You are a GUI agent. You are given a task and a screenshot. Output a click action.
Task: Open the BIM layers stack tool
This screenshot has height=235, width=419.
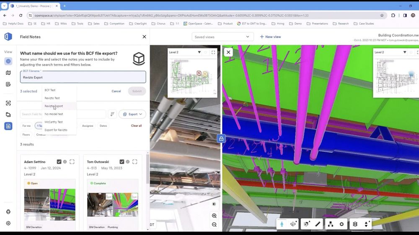355,224
